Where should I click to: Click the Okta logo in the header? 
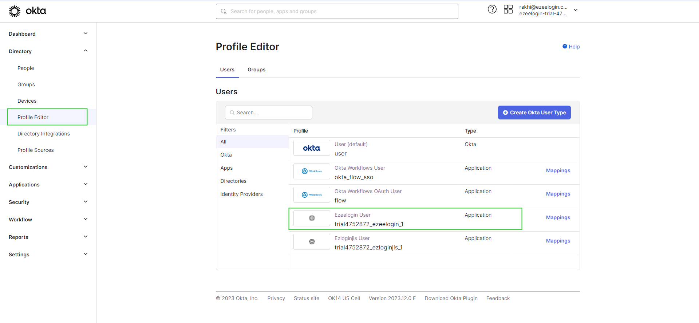point(27,11)
